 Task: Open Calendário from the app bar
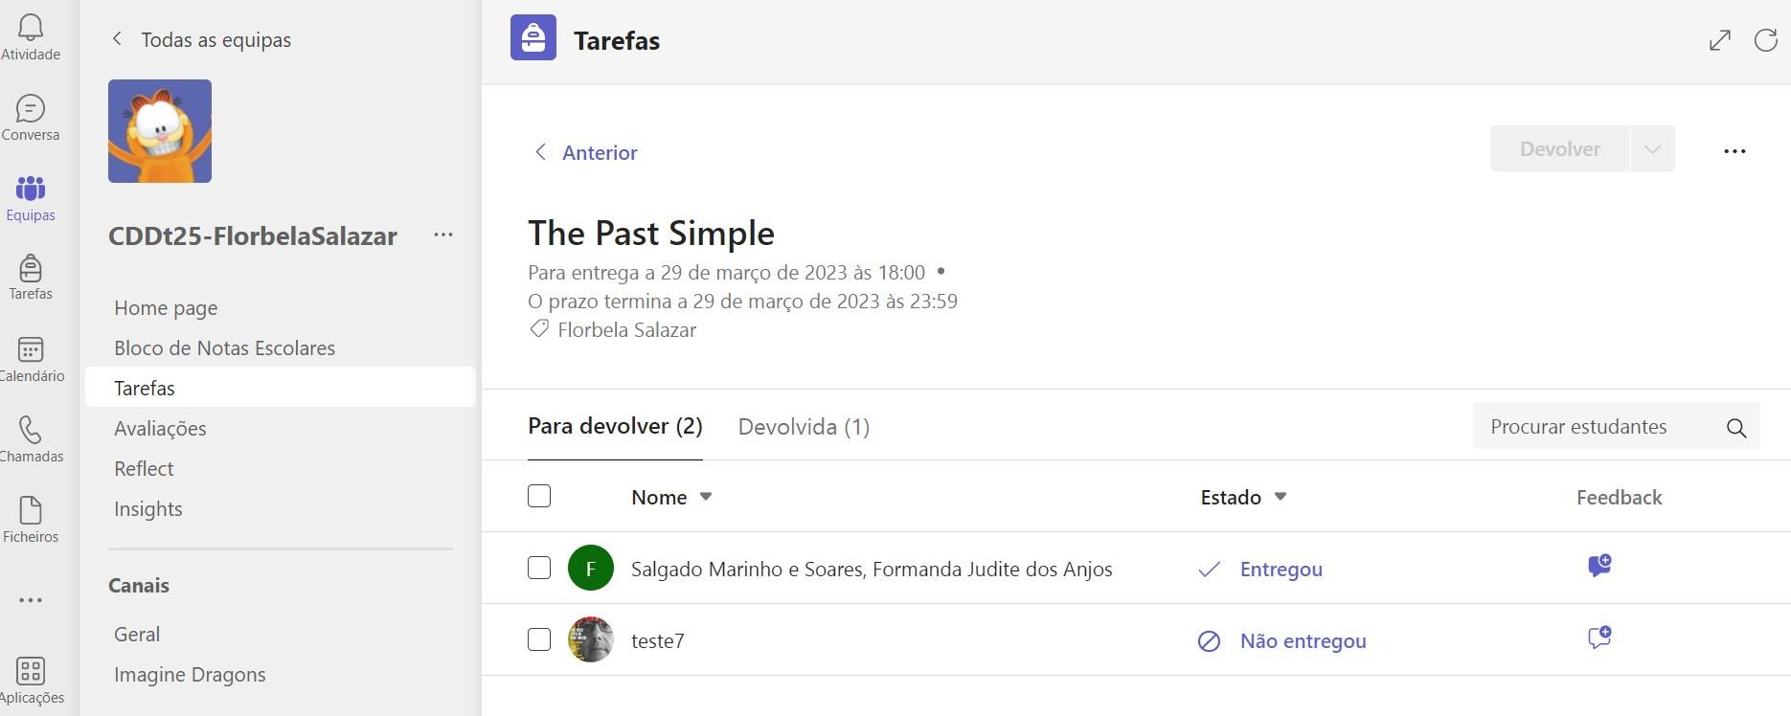pos(31,359)
